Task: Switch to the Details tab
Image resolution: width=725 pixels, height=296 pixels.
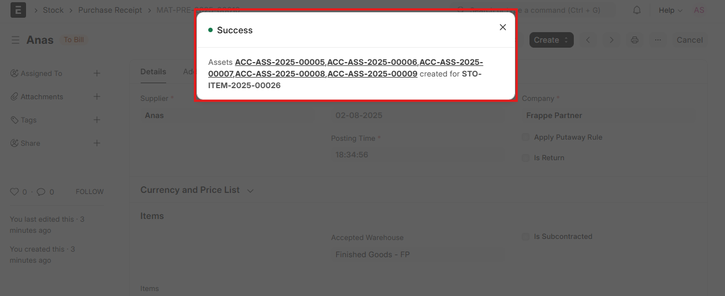Action: [x=153, y=72]
